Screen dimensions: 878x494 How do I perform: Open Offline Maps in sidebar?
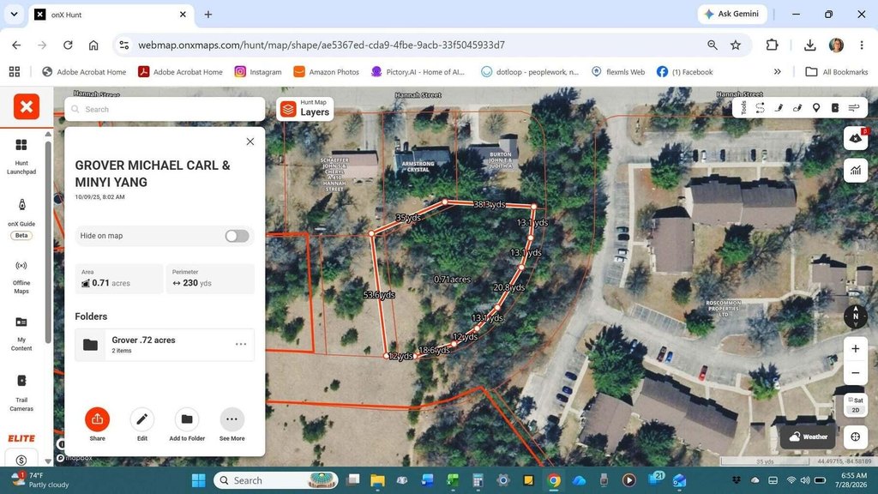[21, 277]
